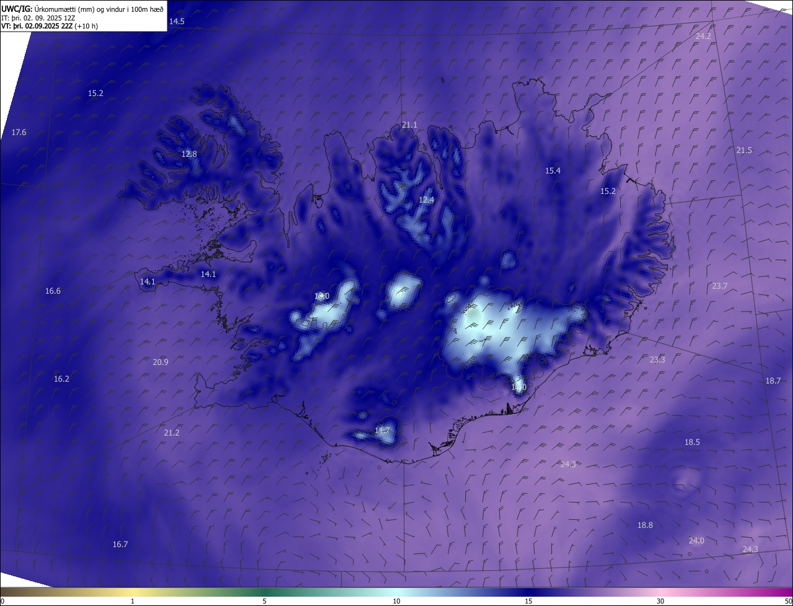Click the 0 tick on color scale

pos(2,602)
